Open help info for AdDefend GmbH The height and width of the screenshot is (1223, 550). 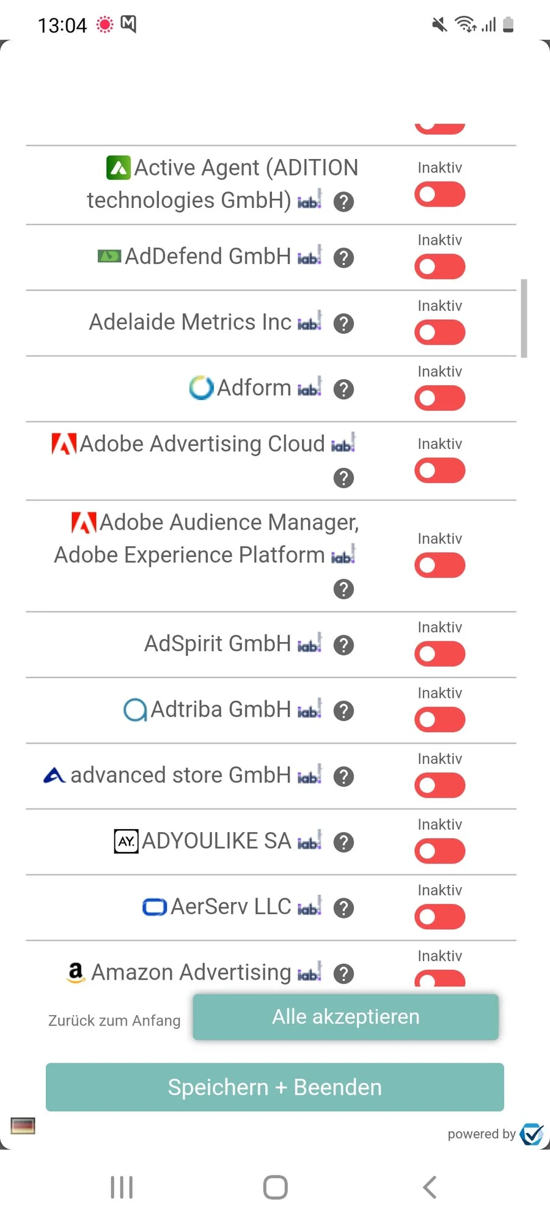click(343, 258)
